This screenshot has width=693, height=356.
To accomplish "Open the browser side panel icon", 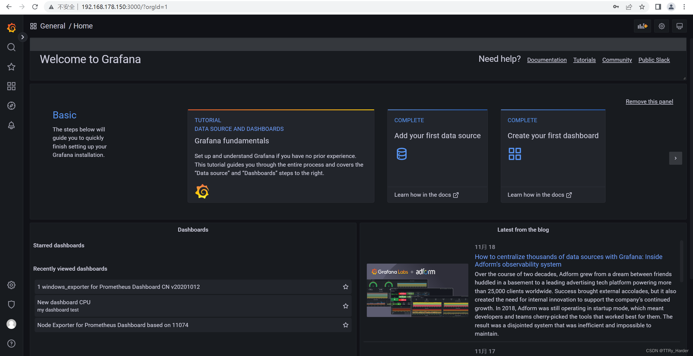I will coord(658,7).
